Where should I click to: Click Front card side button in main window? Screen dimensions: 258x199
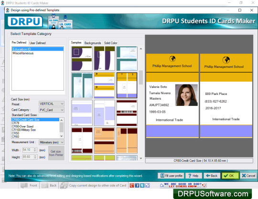[x=29, y=185]
